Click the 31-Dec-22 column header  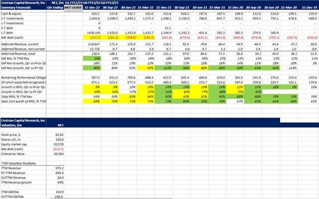pyautogui.click(x=92, y=7)
